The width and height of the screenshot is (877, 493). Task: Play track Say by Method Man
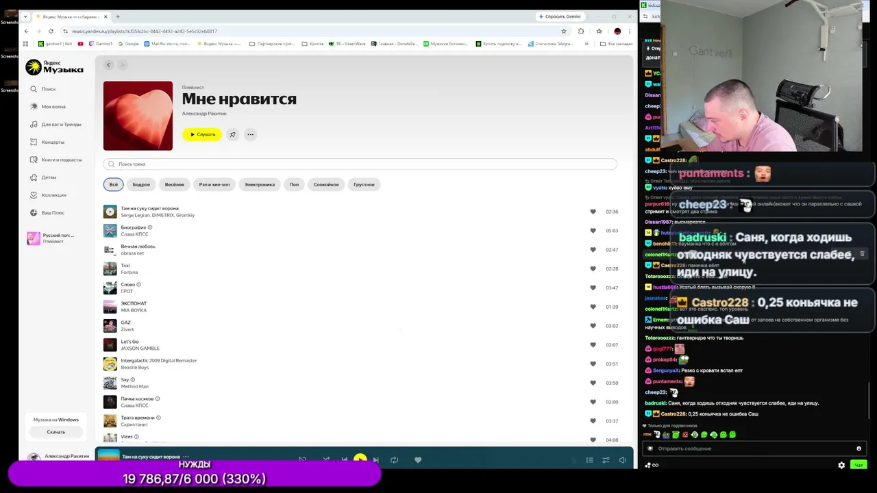click(x=110, y=383)
